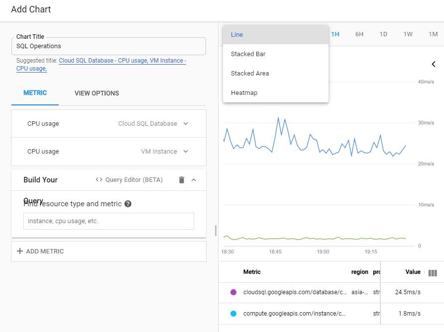Click the plus icon to add metric

tap(20, 251)
